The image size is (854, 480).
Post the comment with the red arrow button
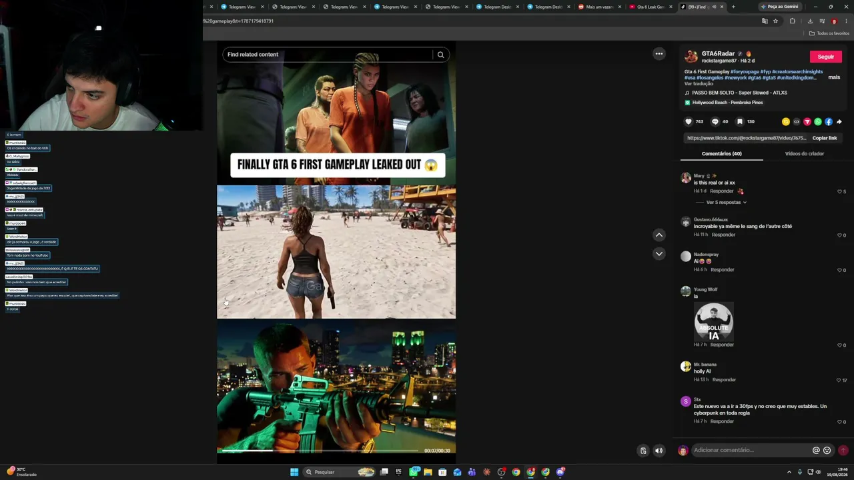point(843,451)
